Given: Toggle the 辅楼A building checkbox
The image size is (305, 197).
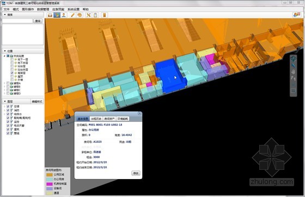Looking at the screenshot, I should pos(8,83).
